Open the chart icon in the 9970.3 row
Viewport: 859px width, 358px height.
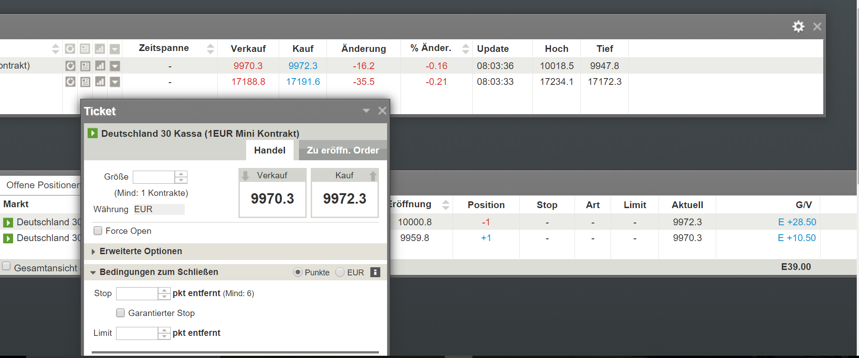(100, 66)
